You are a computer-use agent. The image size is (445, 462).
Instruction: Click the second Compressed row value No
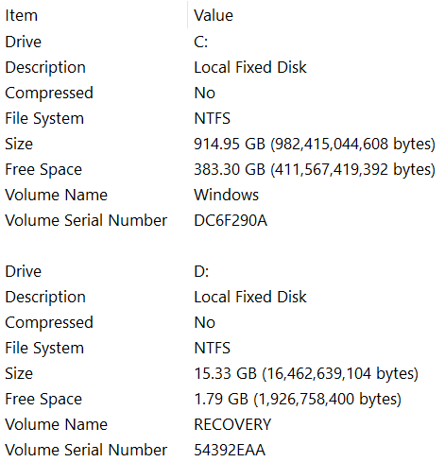pyautogui.click(x=205, y=322)
